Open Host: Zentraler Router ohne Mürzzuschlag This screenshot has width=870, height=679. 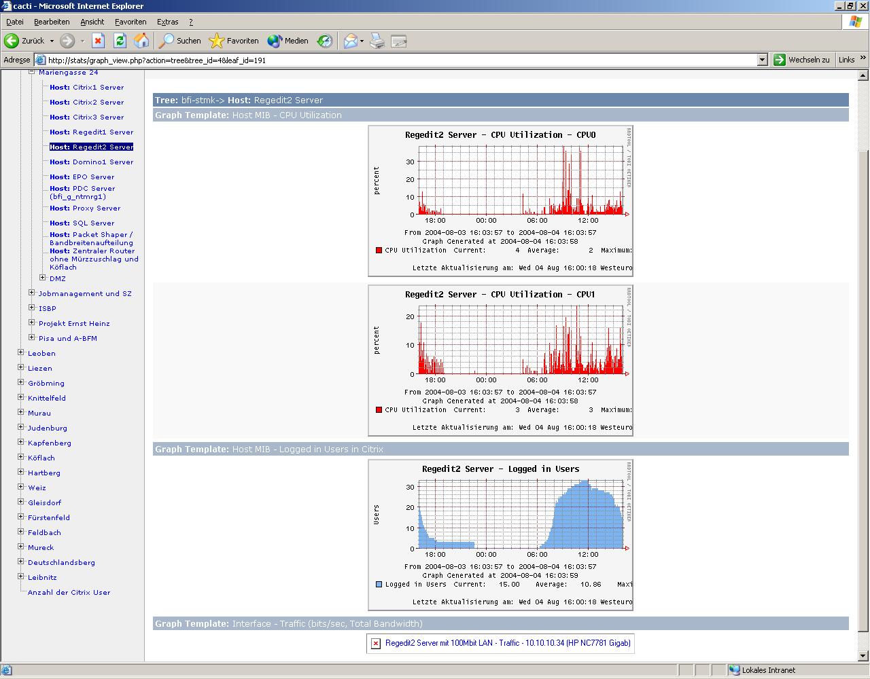(x=94, y=259)
